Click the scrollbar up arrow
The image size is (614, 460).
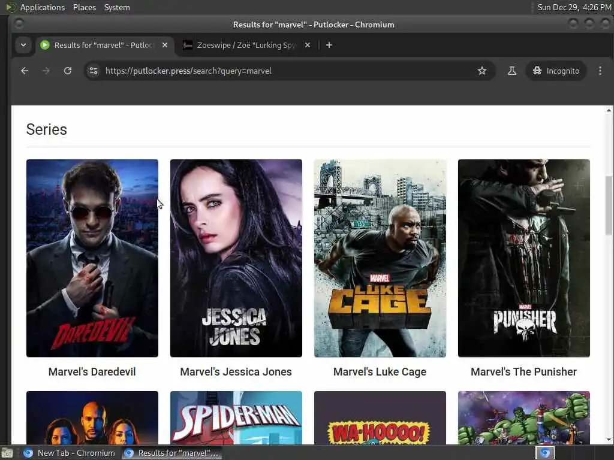click(x=609, y=110)
